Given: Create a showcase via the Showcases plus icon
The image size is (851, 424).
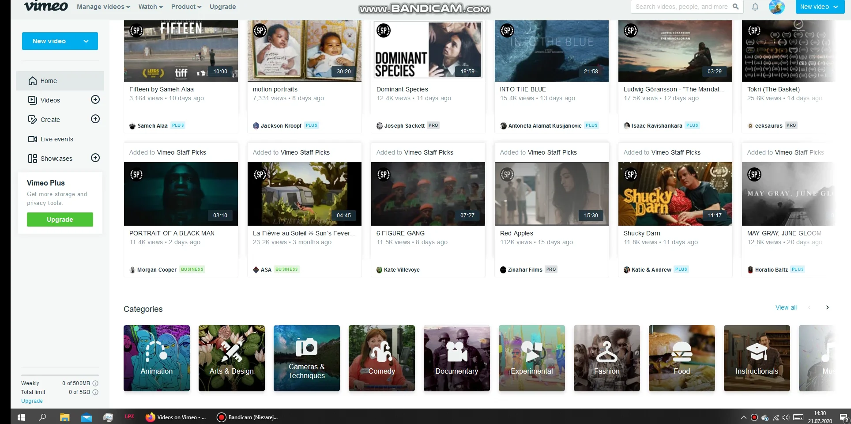Looking at the screenshot, I should tap(95, 158).
